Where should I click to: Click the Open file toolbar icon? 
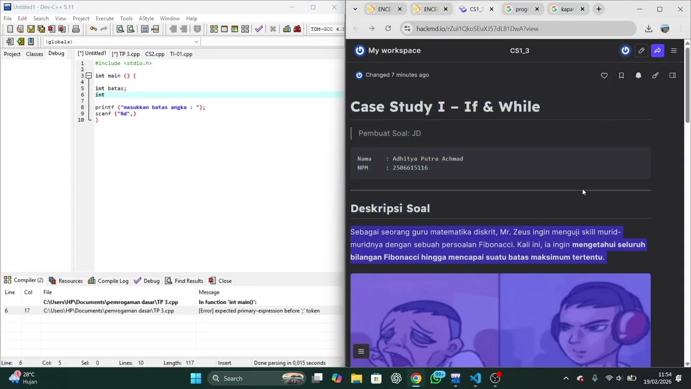pyautogui.click(x=20, y=29)
